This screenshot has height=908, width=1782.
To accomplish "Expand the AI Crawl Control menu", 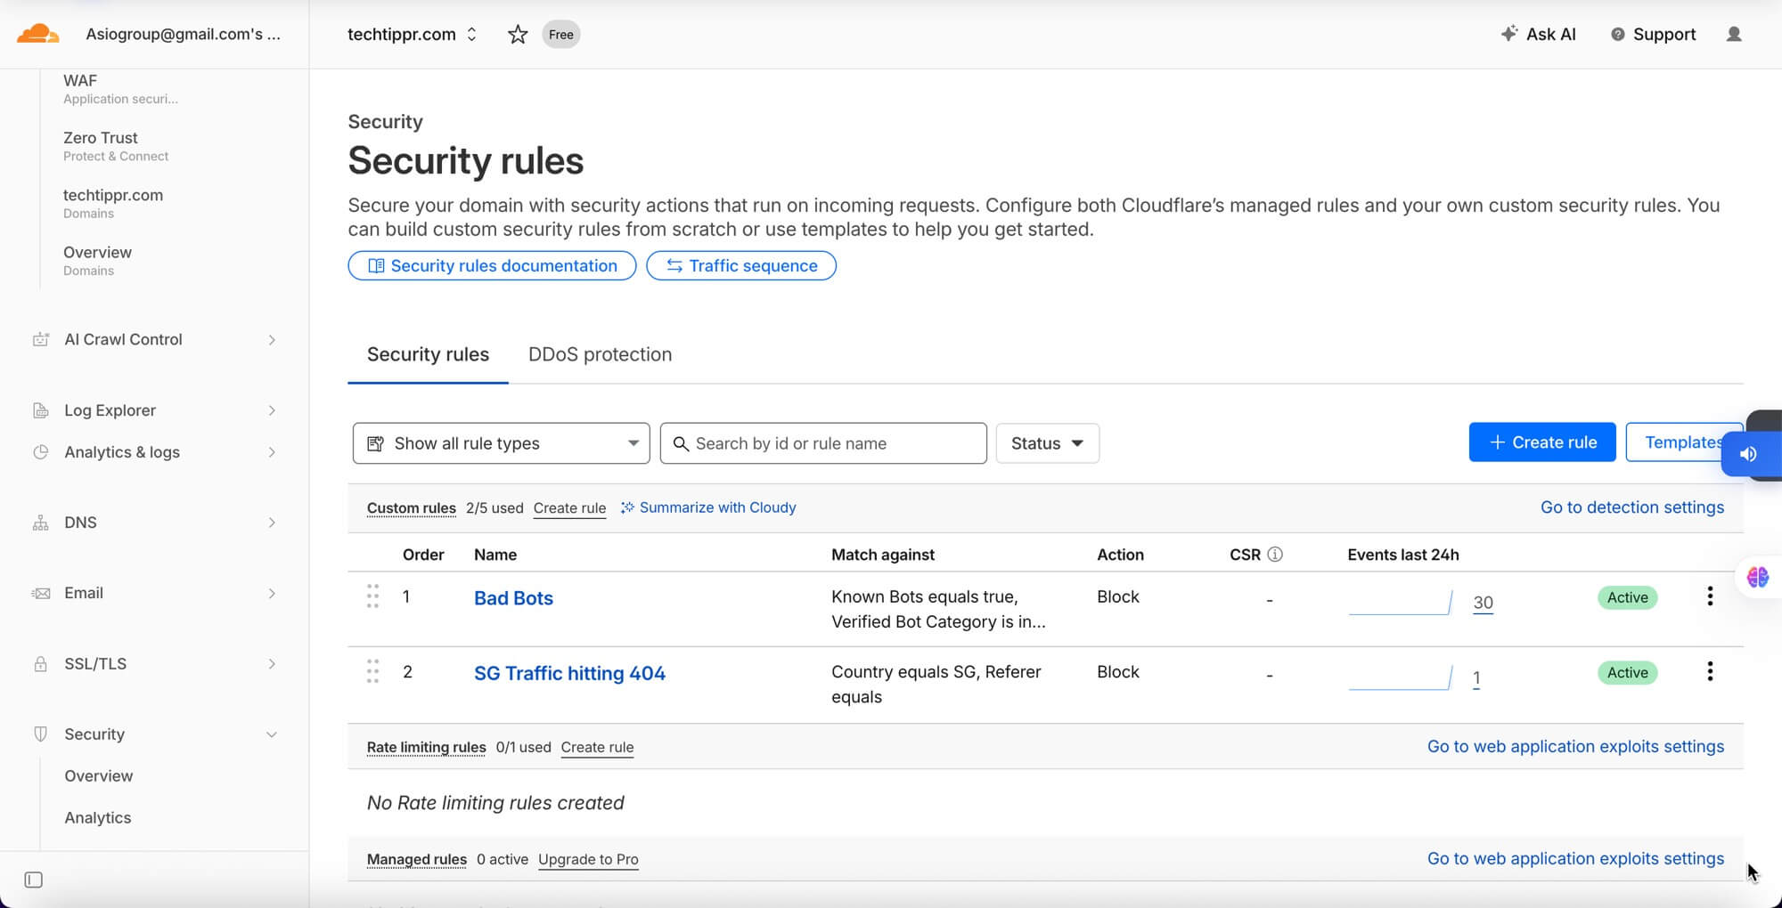I will click(x=272, y=340).
